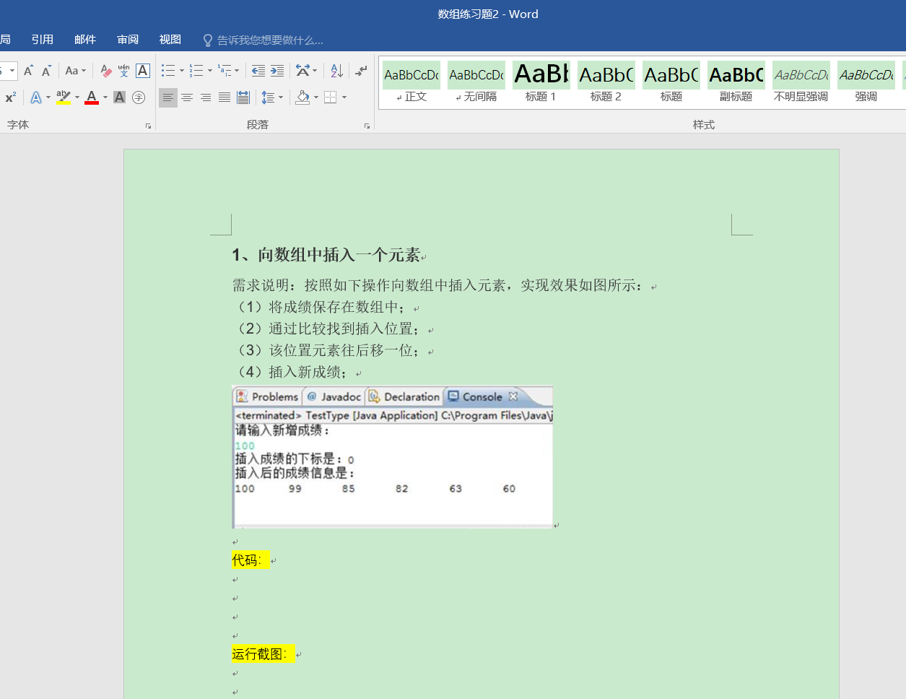Open the Paragraph dialog launcher
Screen dimensions: 906x699
(x=367, y=126)
